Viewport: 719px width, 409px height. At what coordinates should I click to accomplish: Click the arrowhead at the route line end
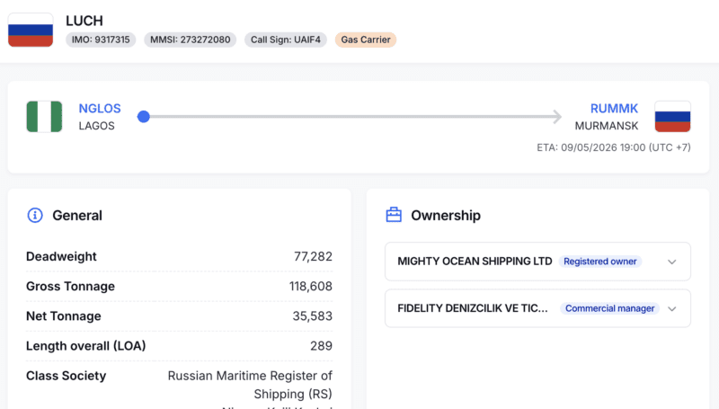coord(556,117)
